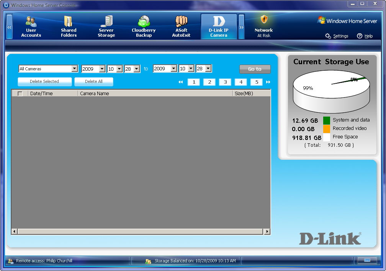Maximize the Windows Home Server Console window

coord(362,4)
